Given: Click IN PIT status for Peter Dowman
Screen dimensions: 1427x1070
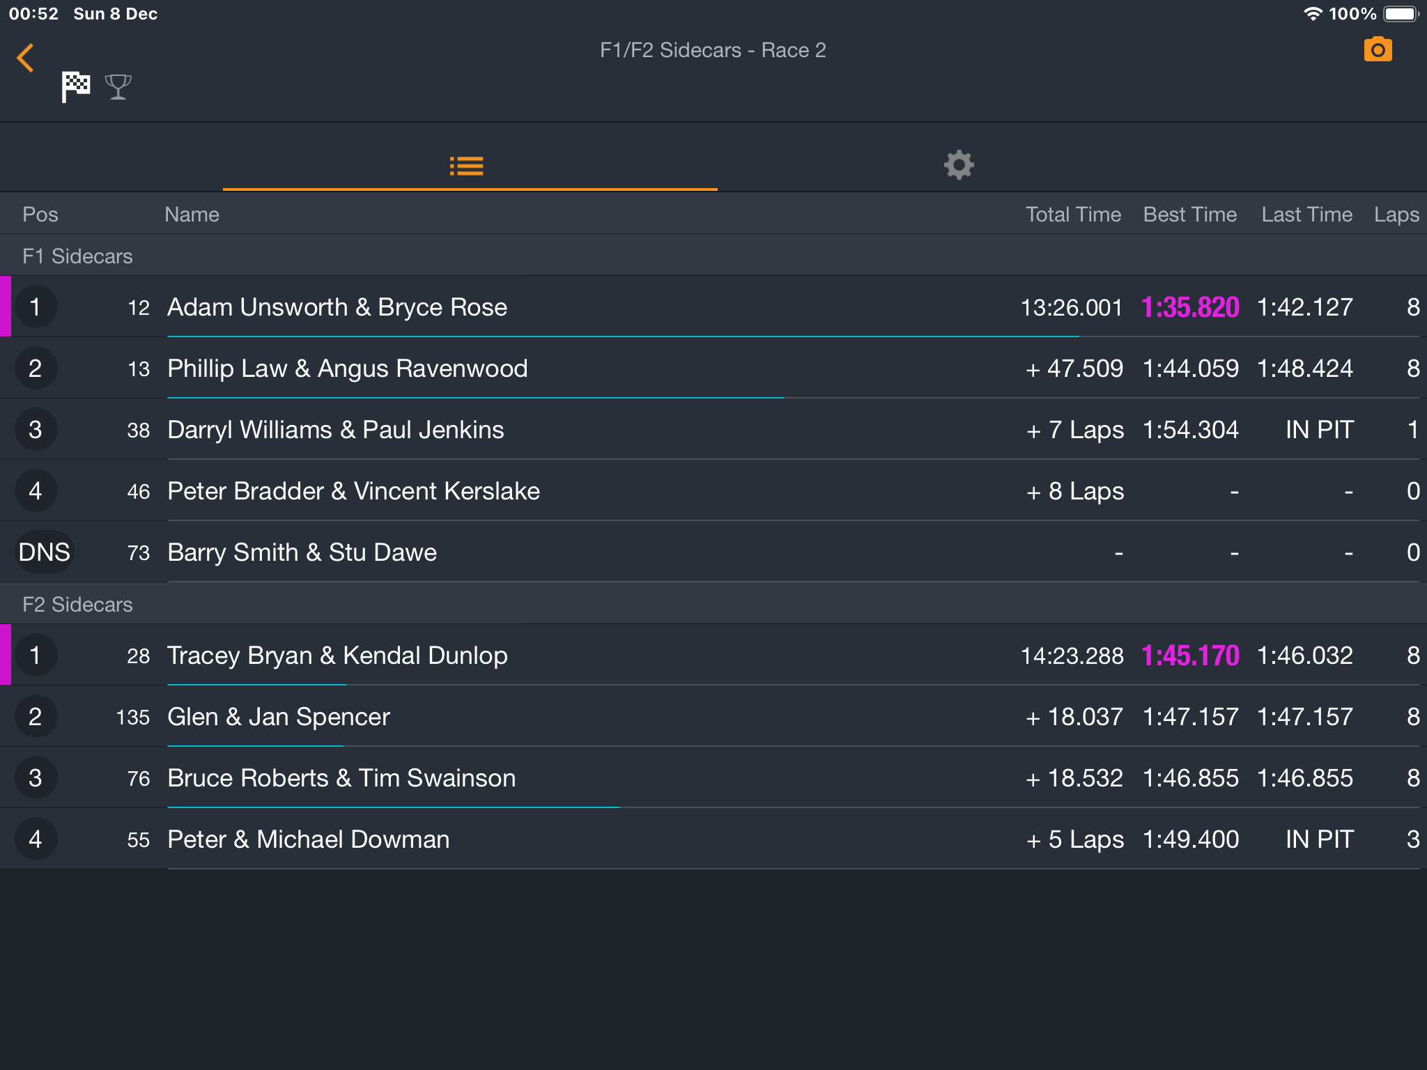Looking at the screenshot, I should pyautogui.click(x=1320, y=839).
